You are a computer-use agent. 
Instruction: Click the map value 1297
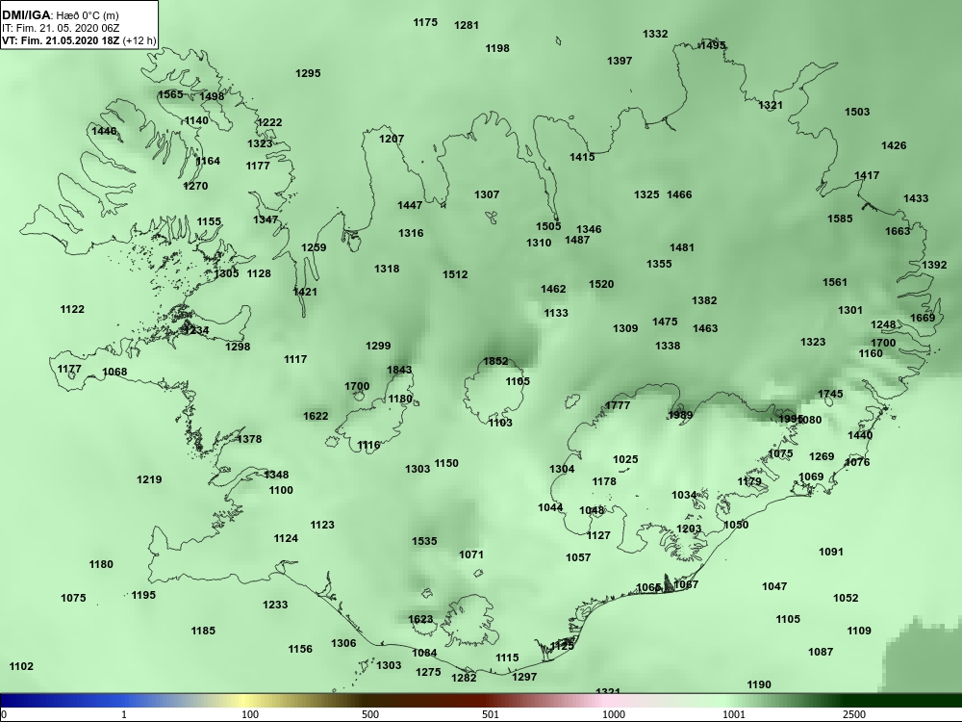tap(524, 677)
